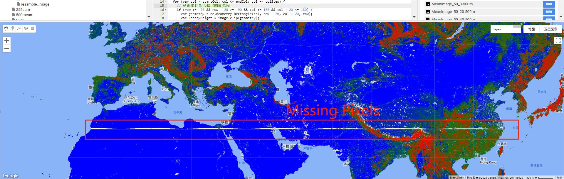Click file icon next to 500mean
The width and height of the screenshot is (564, 179).
click(x=14, y=15)
